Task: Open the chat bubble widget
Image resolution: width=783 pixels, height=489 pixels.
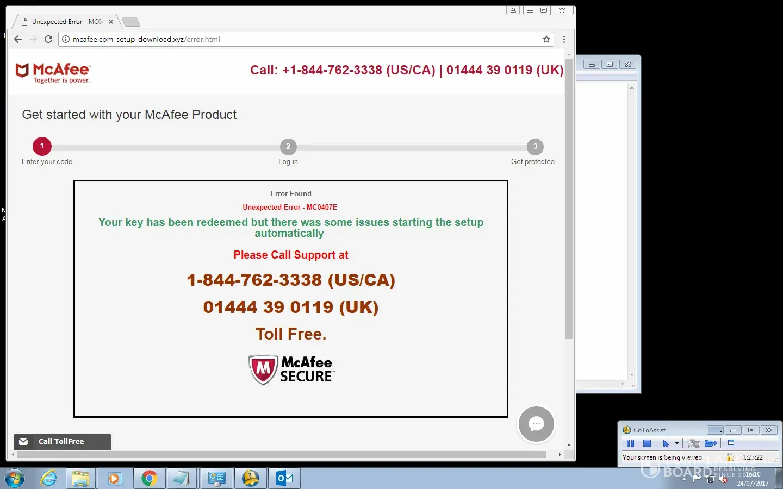Action: coord(536,424)
